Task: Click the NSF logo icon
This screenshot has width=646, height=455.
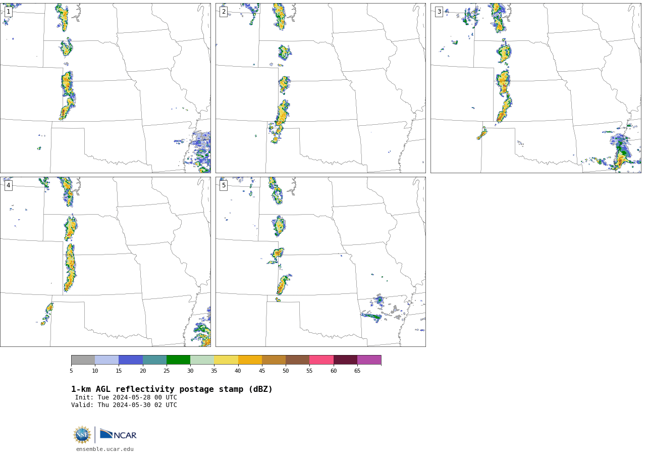Action: (82, 435)
